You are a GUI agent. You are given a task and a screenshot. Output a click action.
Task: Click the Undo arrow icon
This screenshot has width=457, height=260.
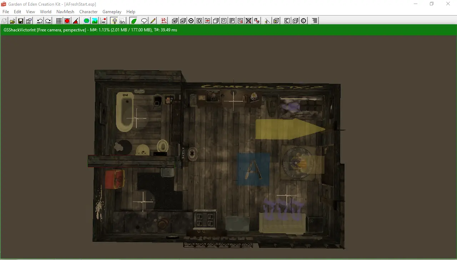pyautogui.click(x=40, y=21)
